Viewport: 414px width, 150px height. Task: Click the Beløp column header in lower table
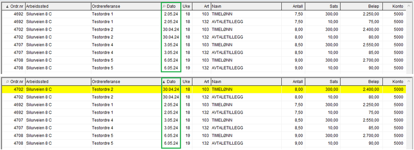(361, 81)
